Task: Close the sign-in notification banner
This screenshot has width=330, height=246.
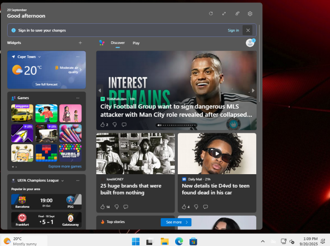Action: pos(248,31)
